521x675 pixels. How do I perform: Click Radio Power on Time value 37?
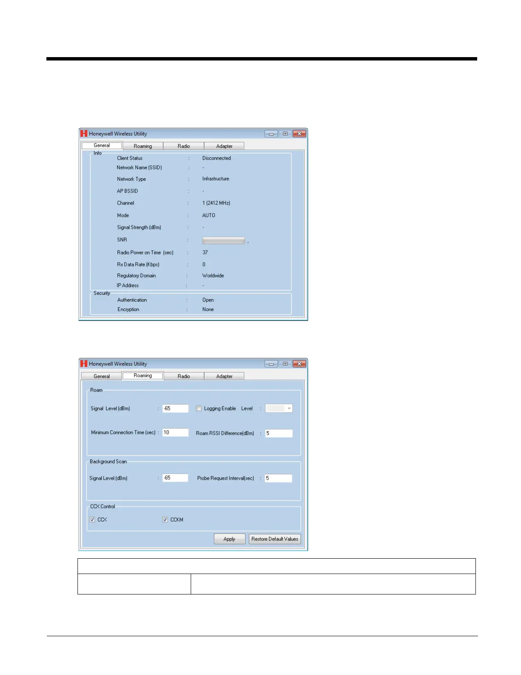pyautogui.click(x=205, y=252)
